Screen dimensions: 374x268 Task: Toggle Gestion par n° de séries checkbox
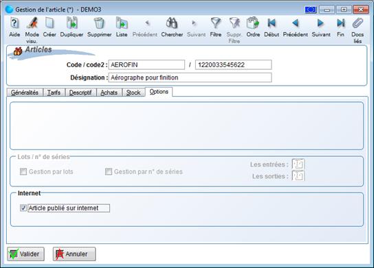click(x=109, y=171)
